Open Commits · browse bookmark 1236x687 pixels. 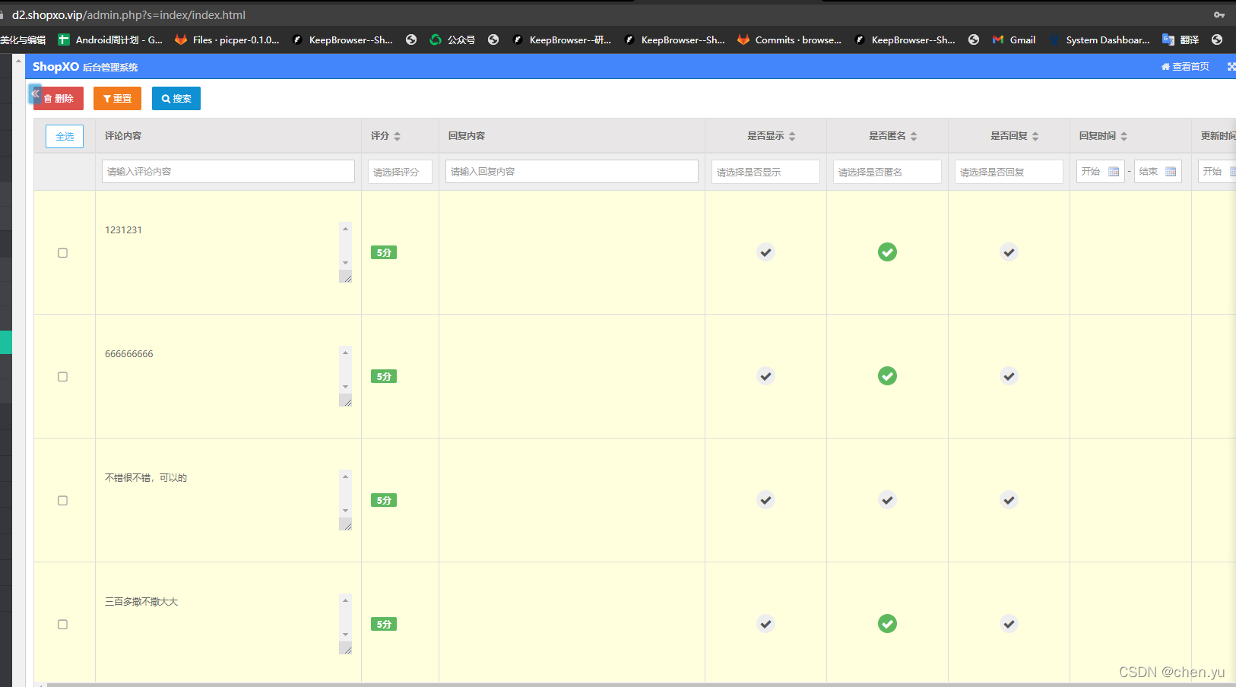(789, 40)
